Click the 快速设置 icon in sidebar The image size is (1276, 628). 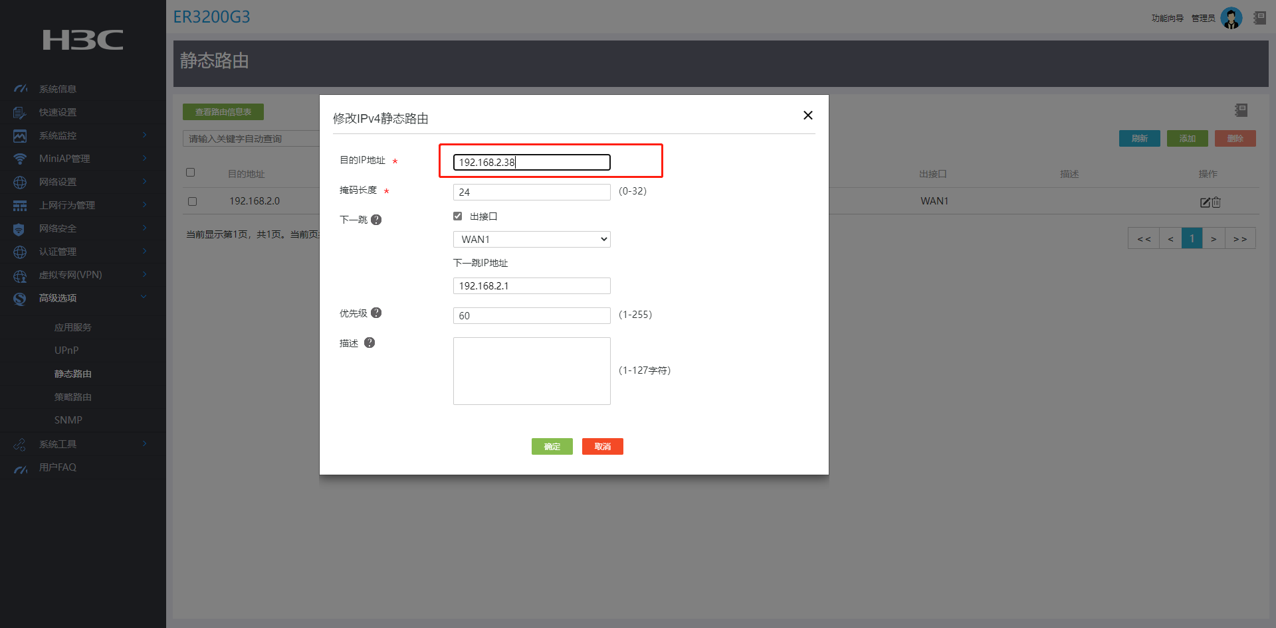click(x=20, y=112)
